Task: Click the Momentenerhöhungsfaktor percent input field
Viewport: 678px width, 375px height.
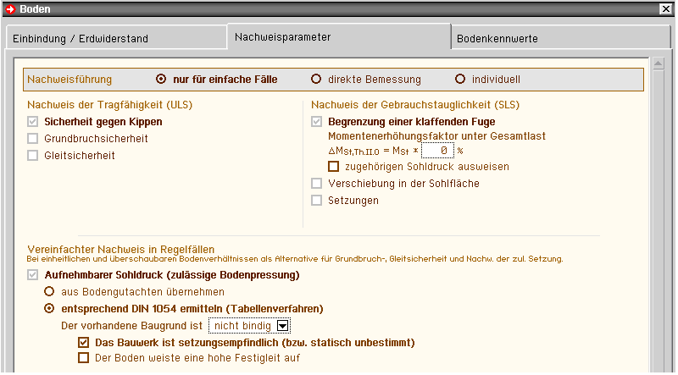Action: click(436, 151)
